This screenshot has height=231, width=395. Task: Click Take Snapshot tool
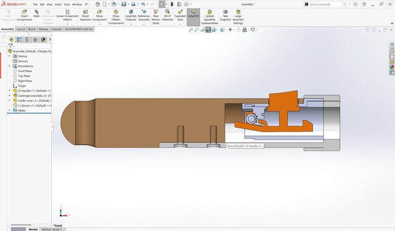tap(225, 15)
